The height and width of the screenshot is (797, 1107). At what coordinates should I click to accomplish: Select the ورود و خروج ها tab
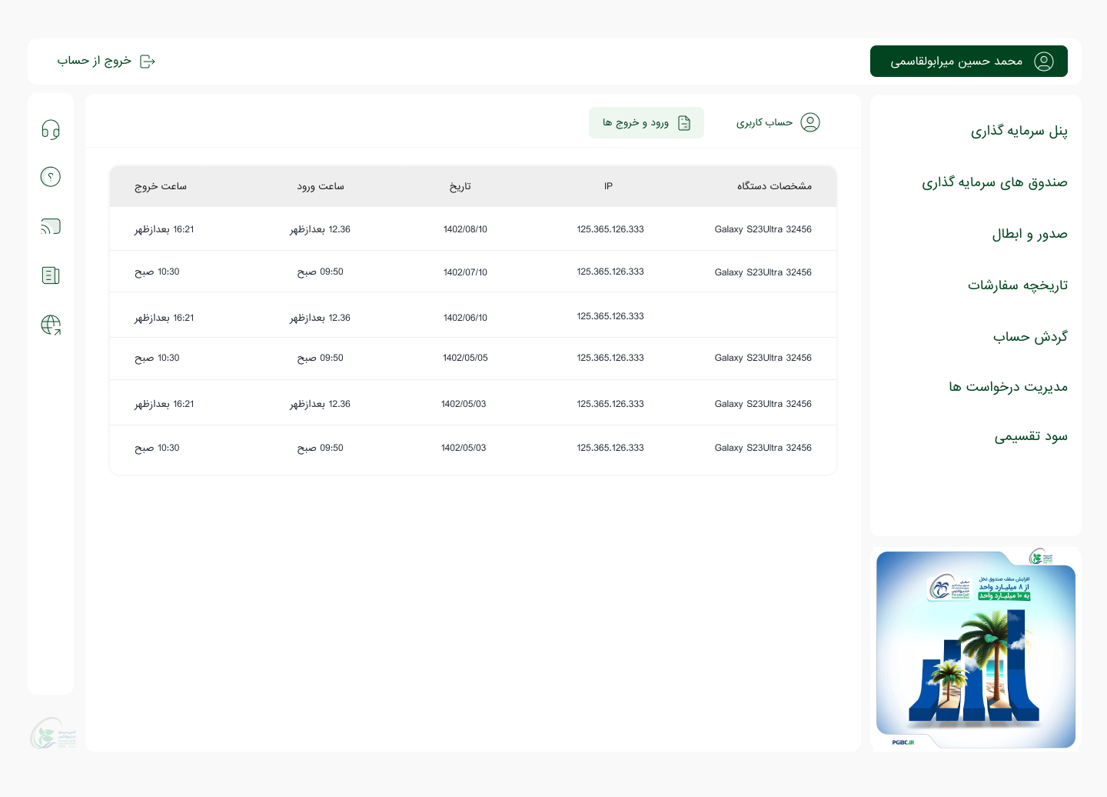[x=646, y=123]
